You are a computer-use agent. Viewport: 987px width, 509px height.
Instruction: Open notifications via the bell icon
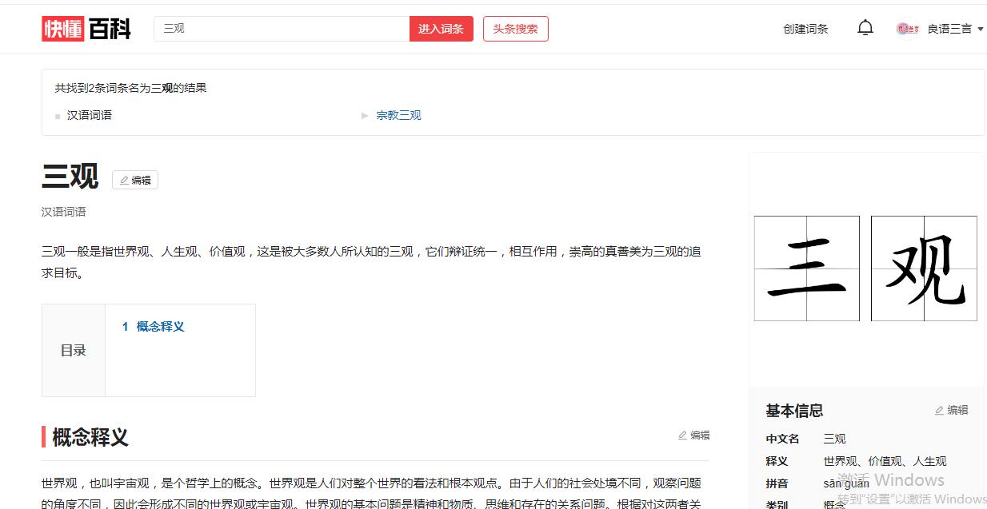[x=865, y=26]
